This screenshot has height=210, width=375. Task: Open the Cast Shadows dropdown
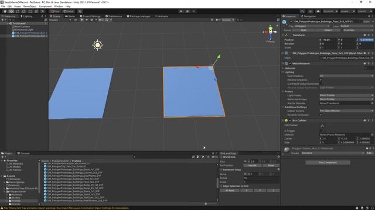pos(346,76)
